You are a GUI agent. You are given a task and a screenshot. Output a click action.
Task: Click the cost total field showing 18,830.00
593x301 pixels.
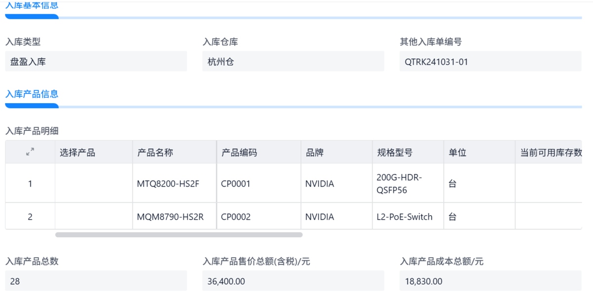(x=490, y=281)
